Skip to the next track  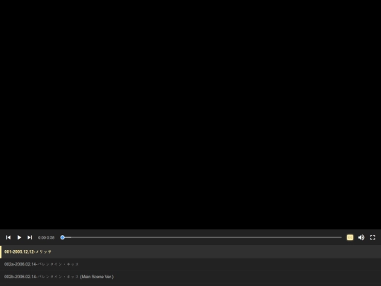30,237
